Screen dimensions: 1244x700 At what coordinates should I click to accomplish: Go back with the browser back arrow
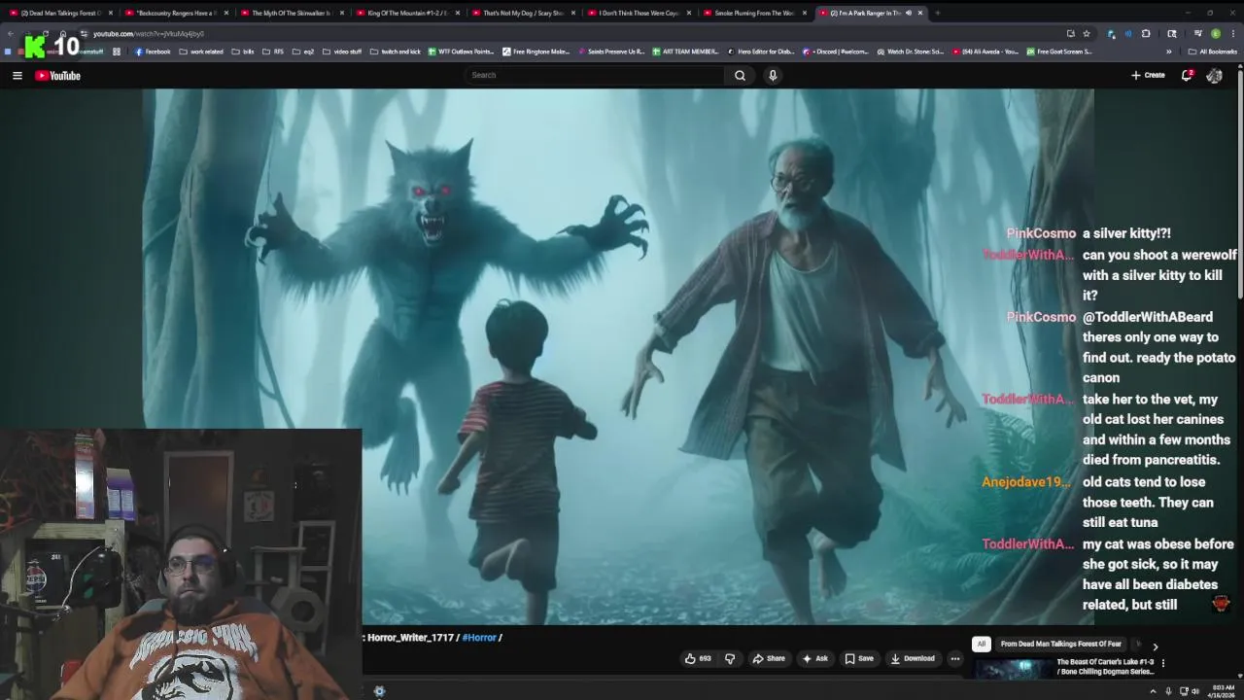(x=11, y=33)
